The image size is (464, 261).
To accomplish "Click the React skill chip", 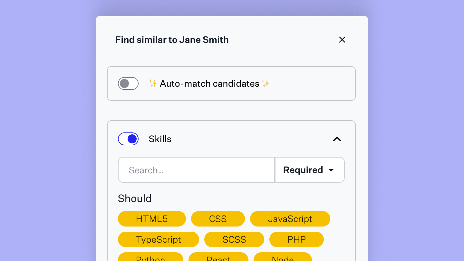I will 218,258.
